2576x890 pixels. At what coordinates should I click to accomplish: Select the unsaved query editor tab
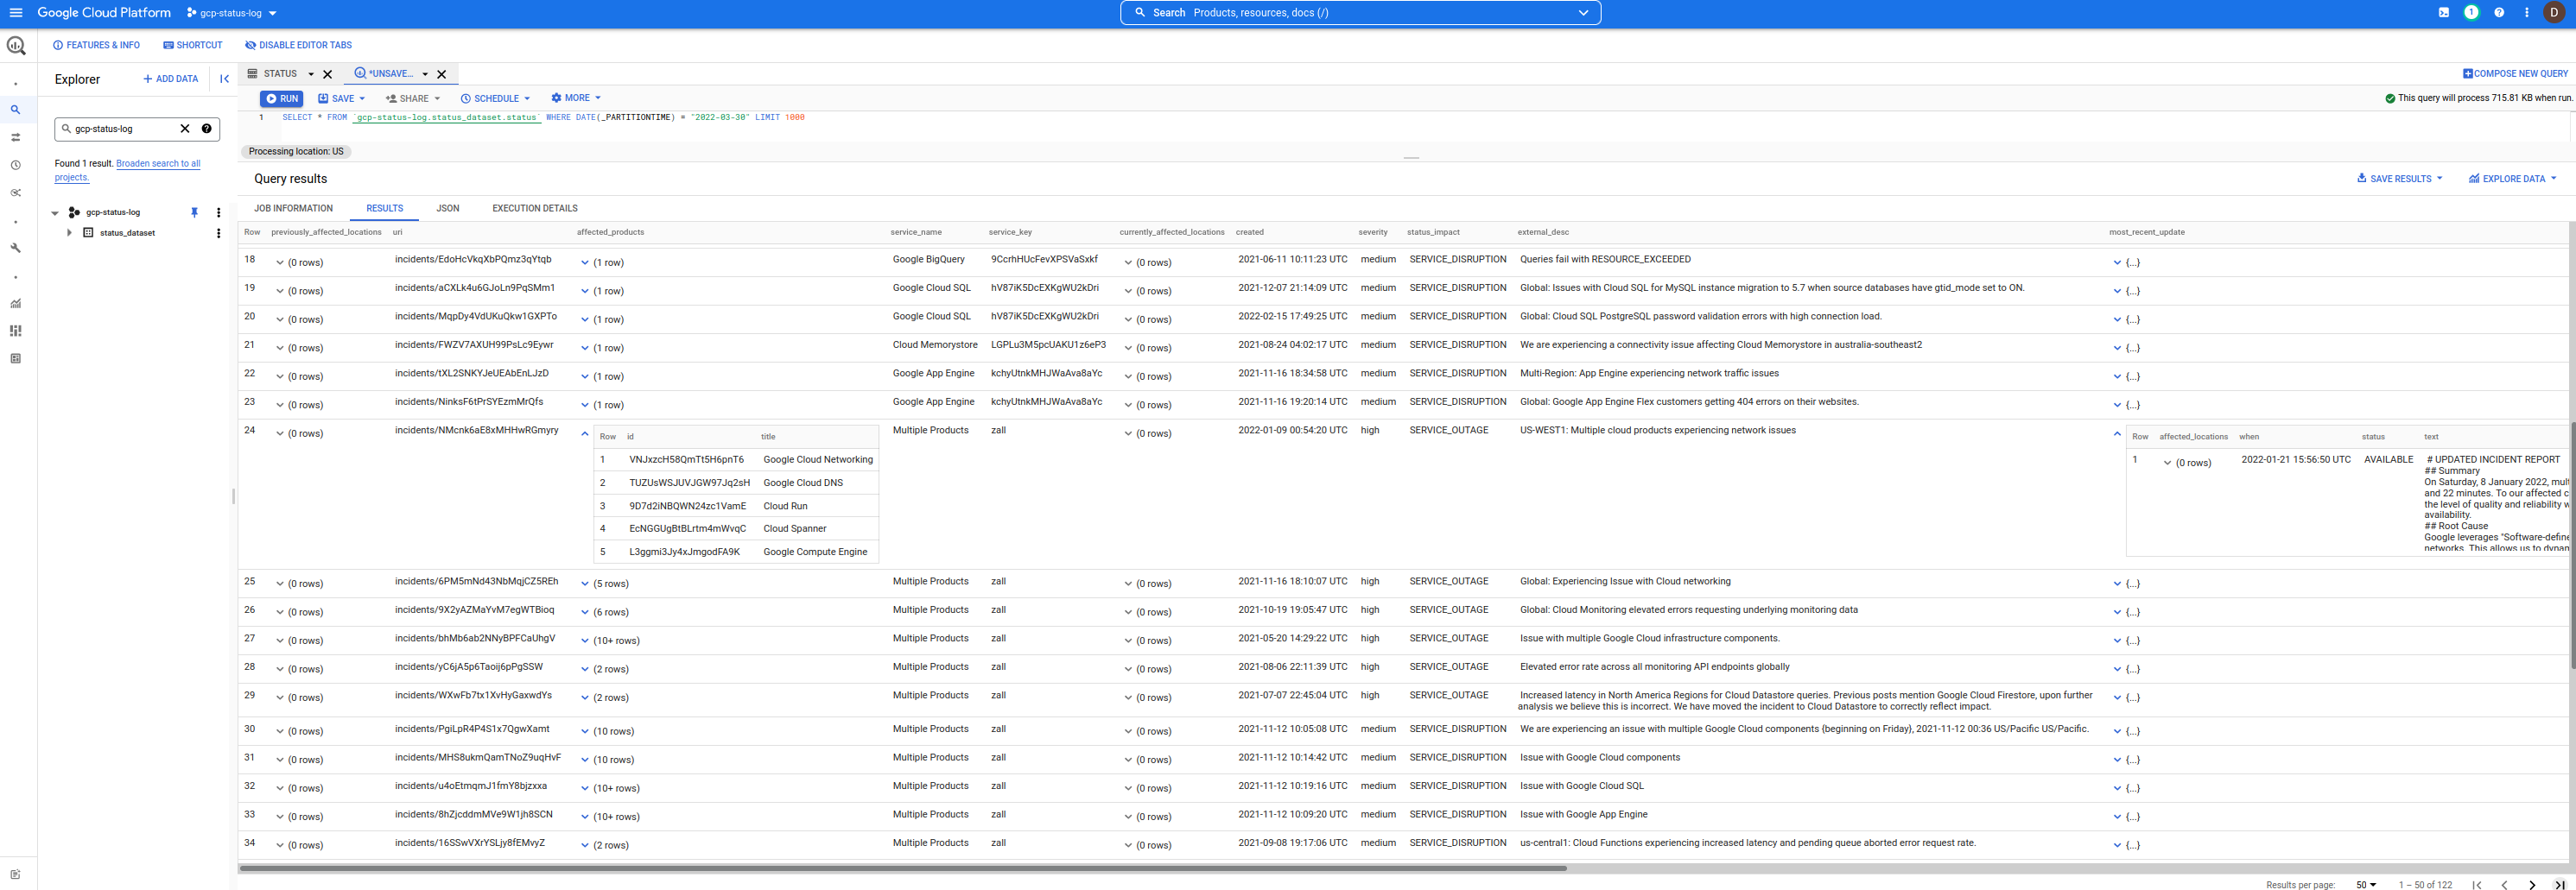click(385, 74)
